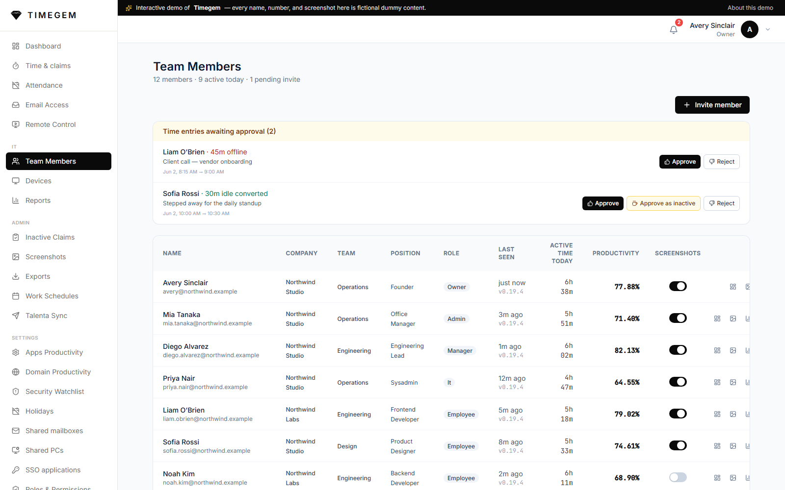This screenshot has height=490, width=785.
Task: View screenshots icon in Diego Alvarez's row
Action: [x=733, y=350]
